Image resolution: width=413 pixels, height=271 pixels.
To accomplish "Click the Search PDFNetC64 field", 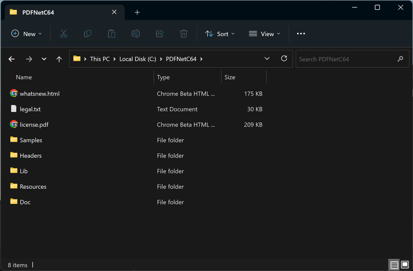I will tap(352, 59).
